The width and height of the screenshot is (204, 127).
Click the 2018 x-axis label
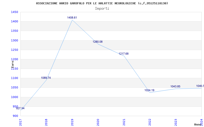tap(46, 122)
